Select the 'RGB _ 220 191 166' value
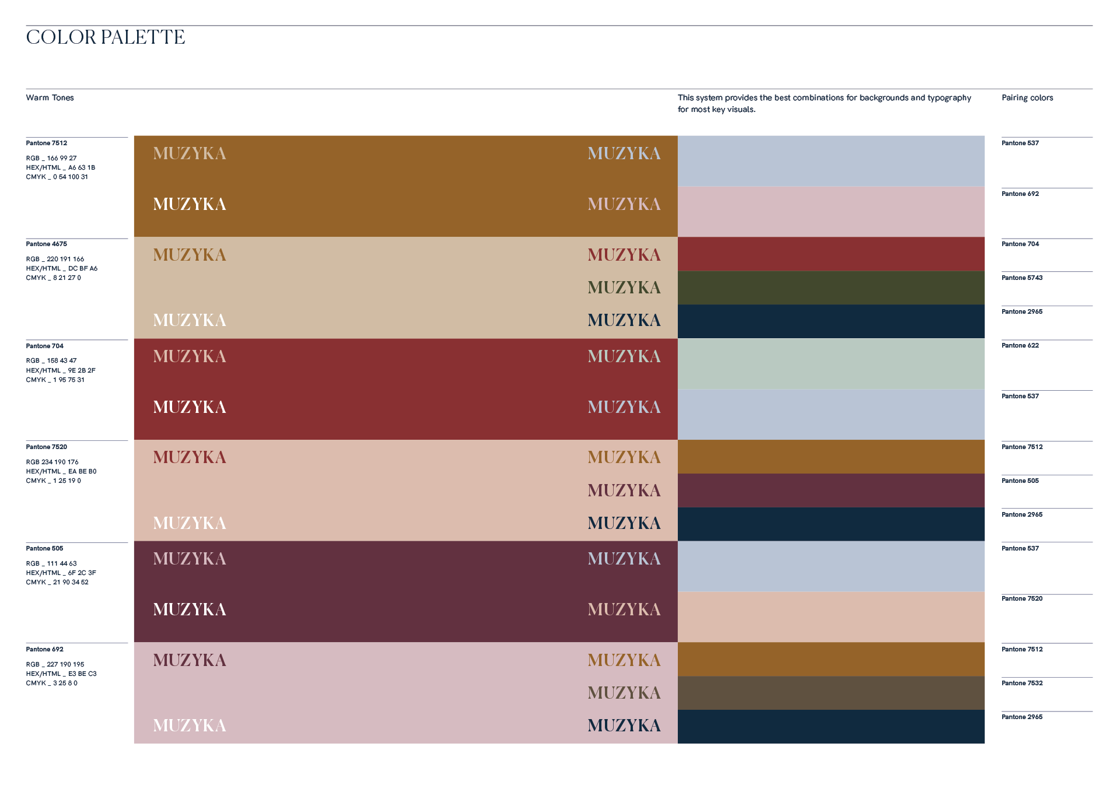This screenshot has width=1120, height=792. 55,259
